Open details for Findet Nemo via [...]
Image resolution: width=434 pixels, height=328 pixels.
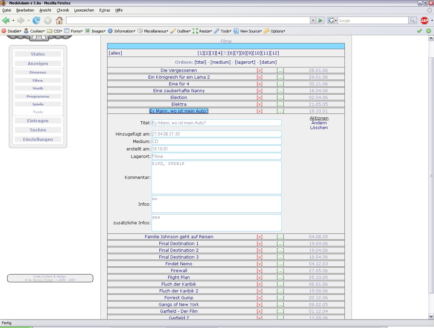tap(280, 264)
